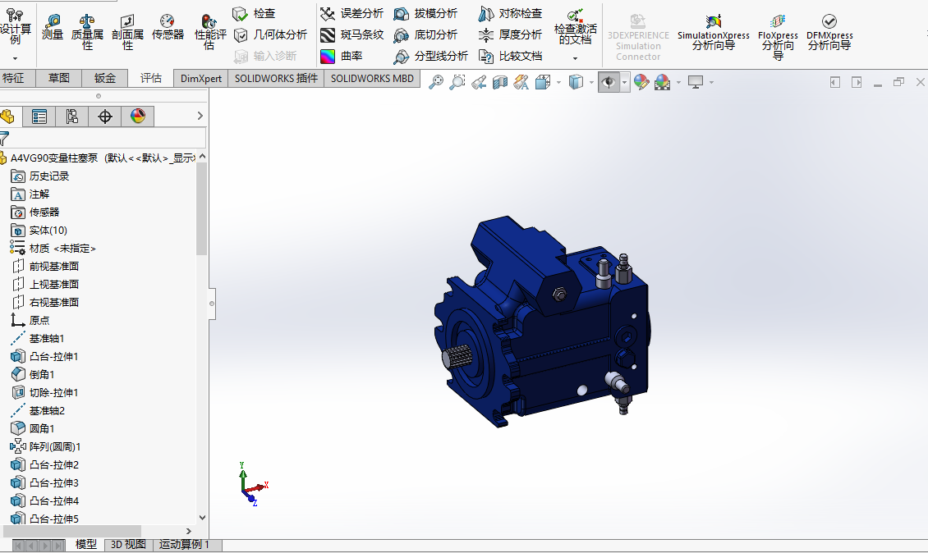The height and width of the screenshot is (553, 928).
Task: Start 误差分析 deviation analysis
Action: 352,13
